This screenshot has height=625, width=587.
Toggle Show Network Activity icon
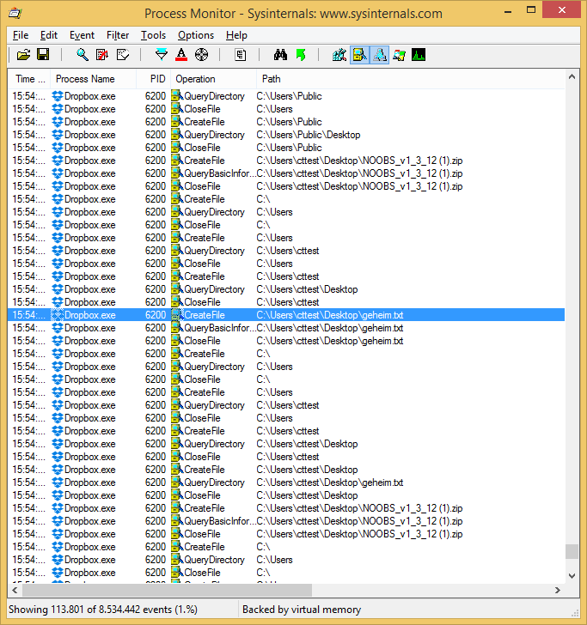[380, 55]
